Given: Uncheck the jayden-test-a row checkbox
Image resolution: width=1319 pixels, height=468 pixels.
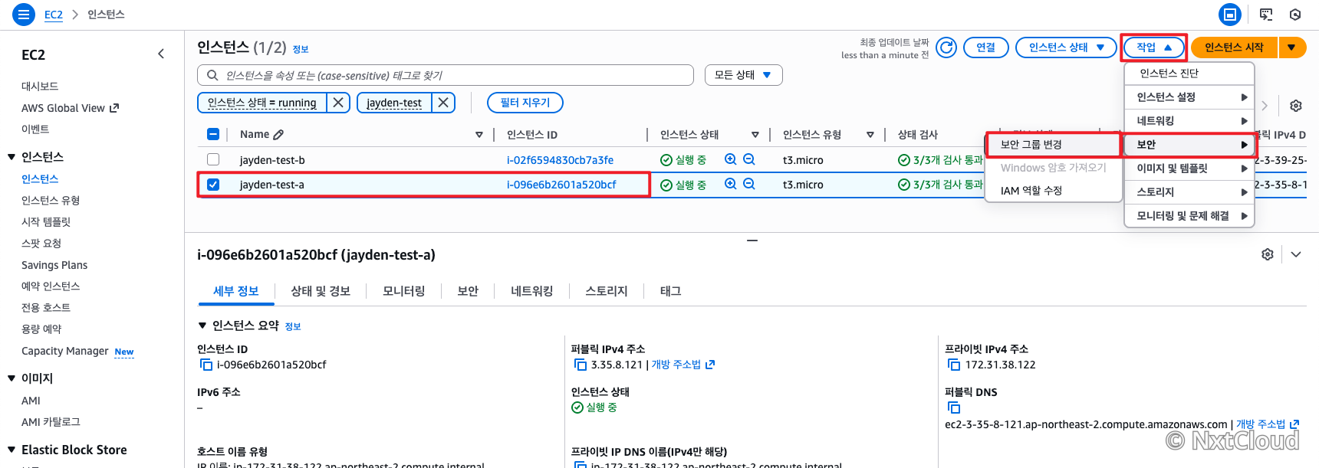Looking at the screenshot, I should (213, 185).
